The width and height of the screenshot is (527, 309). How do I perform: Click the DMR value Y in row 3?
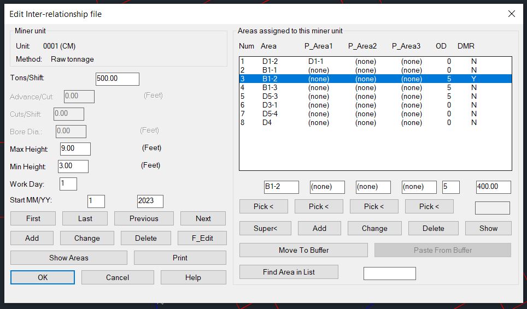473,79
